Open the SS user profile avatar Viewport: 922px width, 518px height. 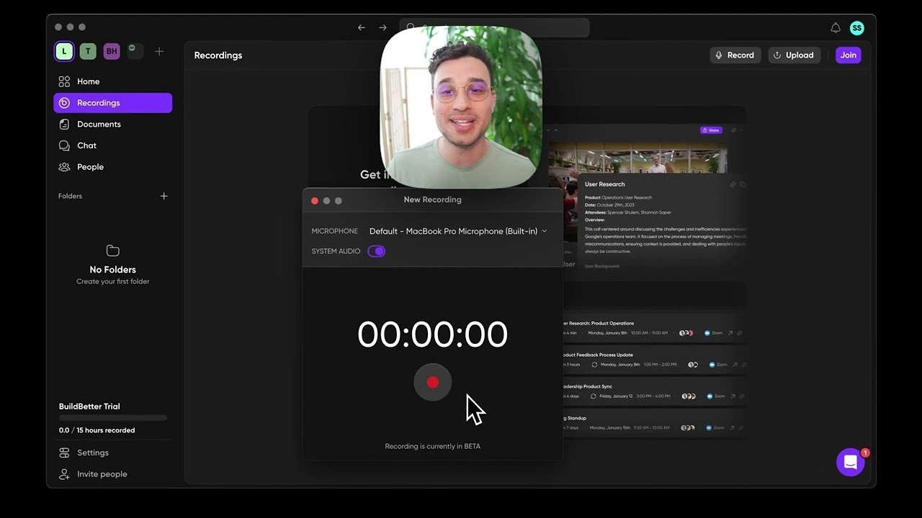tap(856, 28)
